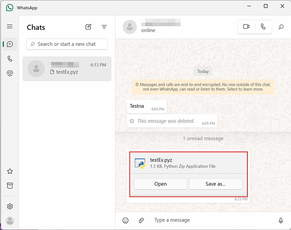Start a voice call
Screen dimensions: 291x230
tap(263, 27)
